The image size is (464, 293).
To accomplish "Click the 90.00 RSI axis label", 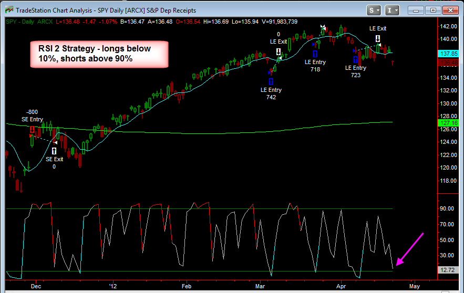I will pyautogui.click(x=447, y=208).
